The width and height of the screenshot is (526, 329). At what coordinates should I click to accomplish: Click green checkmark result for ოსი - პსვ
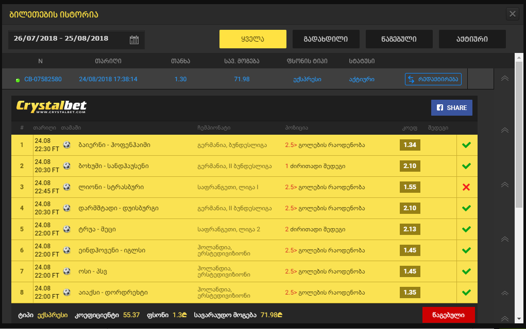click(x=466, y=271)
